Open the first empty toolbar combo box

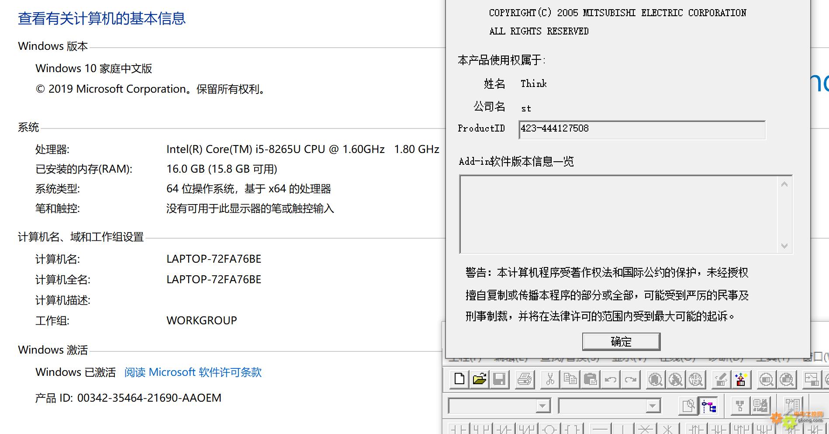click(500, 406)
